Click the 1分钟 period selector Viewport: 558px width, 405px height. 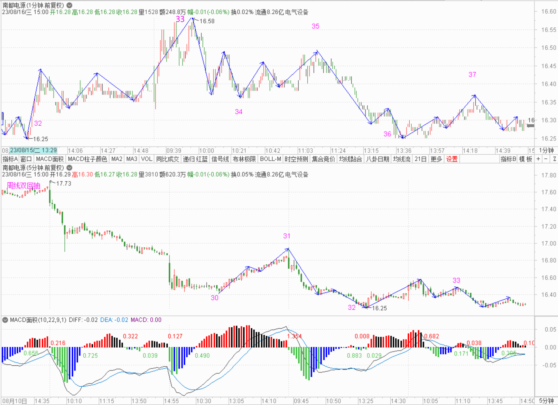coord(546,150)
